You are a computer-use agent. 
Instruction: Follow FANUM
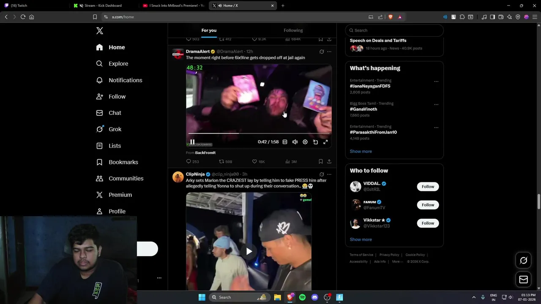pyautogui.click(x=428, y=205)
